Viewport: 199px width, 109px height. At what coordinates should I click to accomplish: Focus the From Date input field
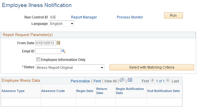[x=45, y=43]
